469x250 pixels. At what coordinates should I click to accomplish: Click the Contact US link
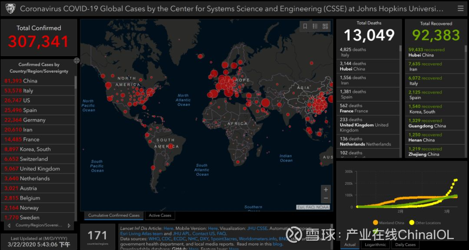(x=203, y=234)
